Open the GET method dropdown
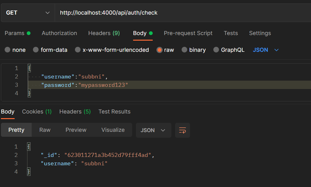The width and height of the screenshot is (311, 187). point(28,13)
